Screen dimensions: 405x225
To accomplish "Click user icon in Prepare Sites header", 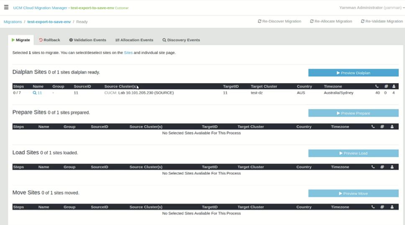I will (x=392, y=127).
